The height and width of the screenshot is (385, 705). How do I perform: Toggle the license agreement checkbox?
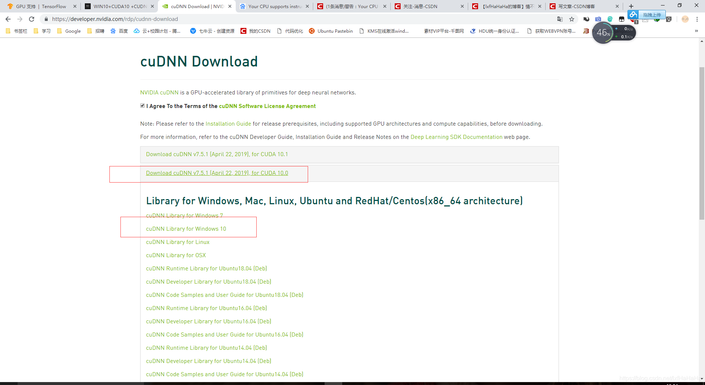[x=142, y=106]
